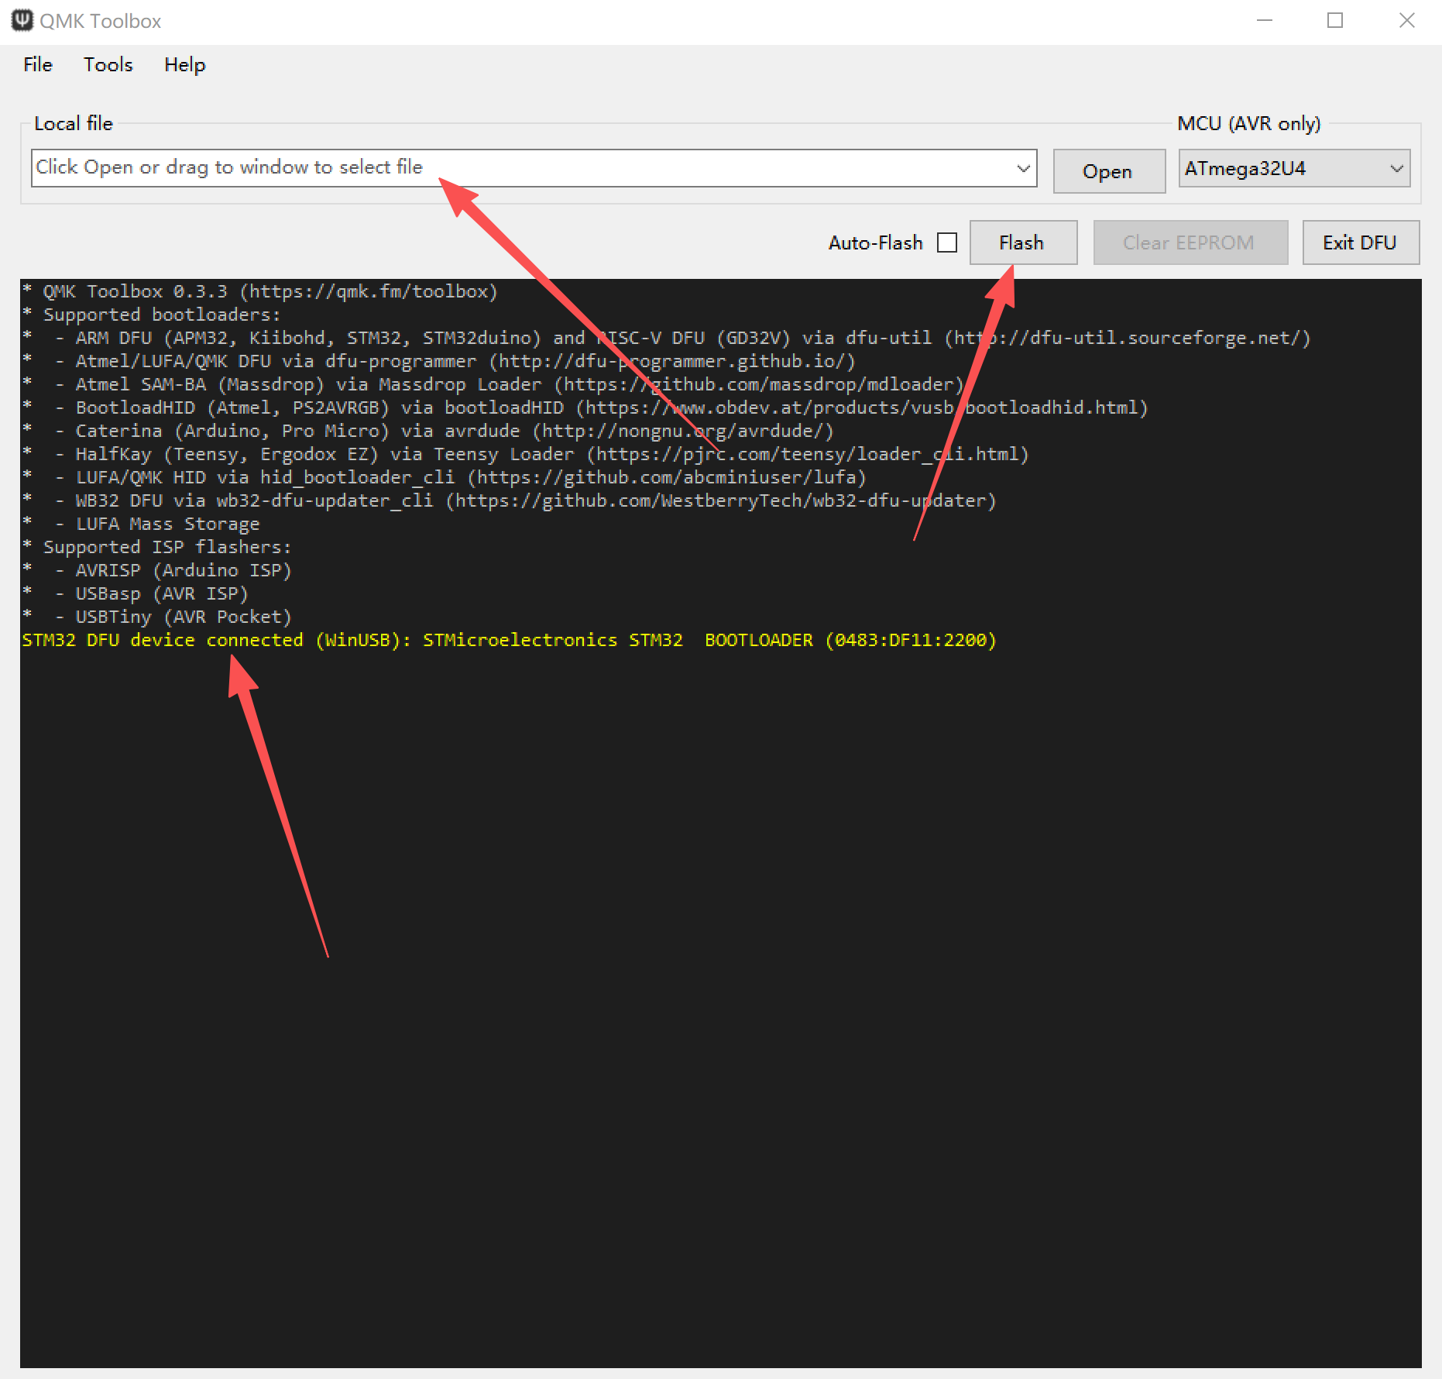Click into the Local file path field

pyautogui.click(x=519, y=168)
